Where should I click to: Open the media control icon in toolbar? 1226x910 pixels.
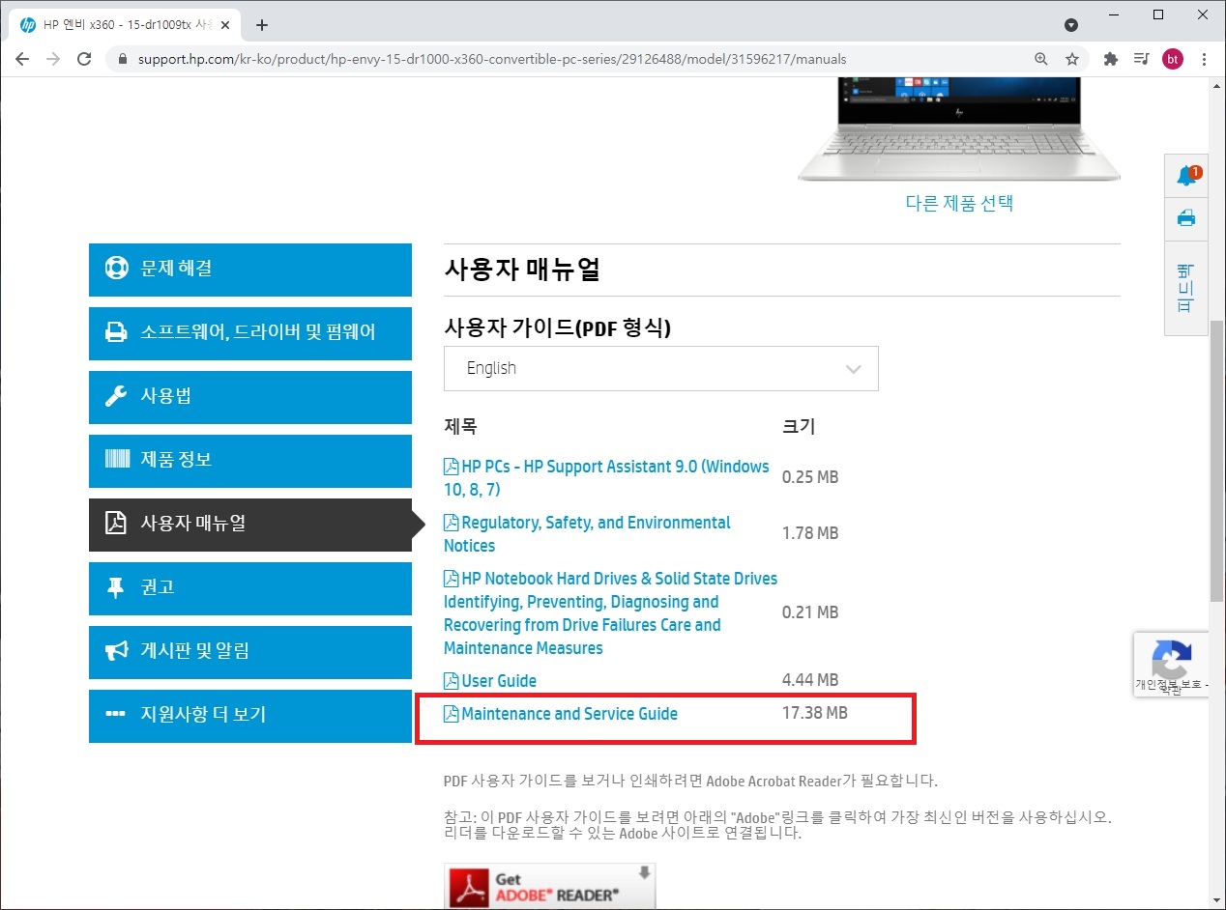tap(1141, 59)
